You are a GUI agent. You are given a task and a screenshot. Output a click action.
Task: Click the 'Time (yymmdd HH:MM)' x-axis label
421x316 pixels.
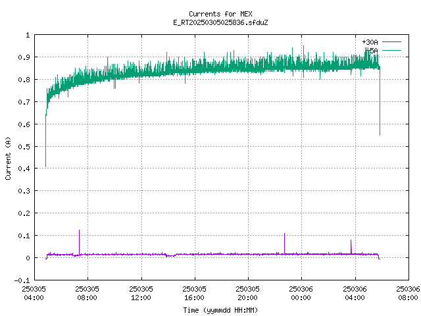click(x=220, y=310)
